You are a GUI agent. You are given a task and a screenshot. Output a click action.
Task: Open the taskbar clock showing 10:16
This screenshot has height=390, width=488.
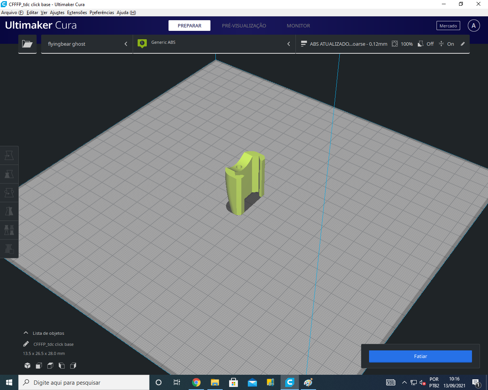(x=454, y=382)
